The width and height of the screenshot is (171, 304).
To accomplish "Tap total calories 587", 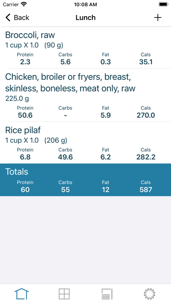I will pyautogui.click(x=146, y=190).
